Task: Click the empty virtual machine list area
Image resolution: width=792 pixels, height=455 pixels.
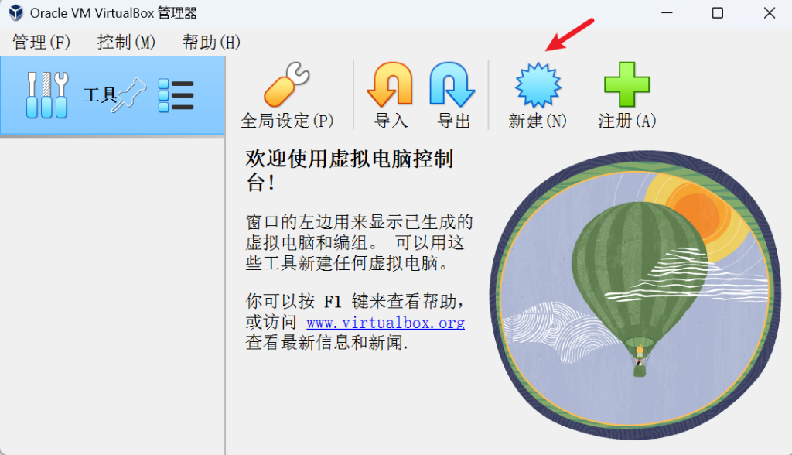Action: coord(112,296)
